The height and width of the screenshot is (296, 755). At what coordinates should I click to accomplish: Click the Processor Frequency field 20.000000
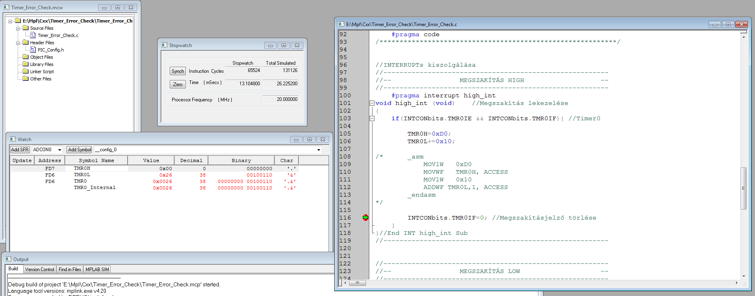click(280, 99)
